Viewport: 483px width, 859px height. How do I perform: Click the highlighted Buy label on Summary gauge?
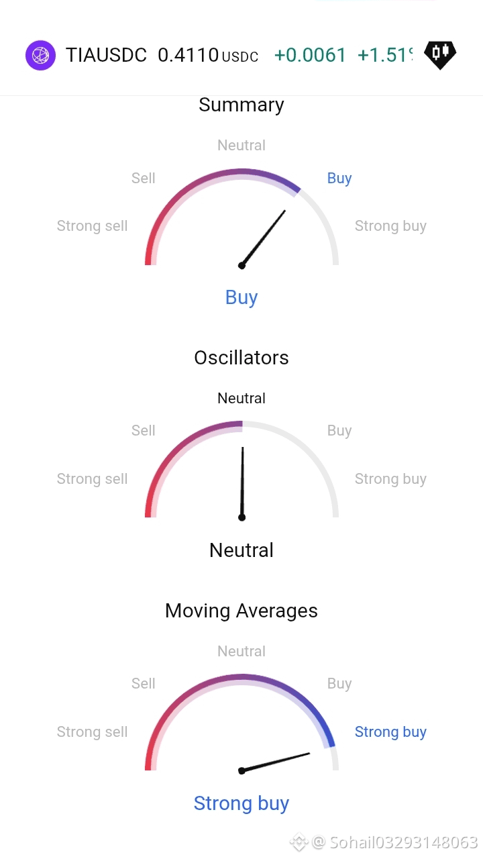pyautogui.click(x=339, y=178)
